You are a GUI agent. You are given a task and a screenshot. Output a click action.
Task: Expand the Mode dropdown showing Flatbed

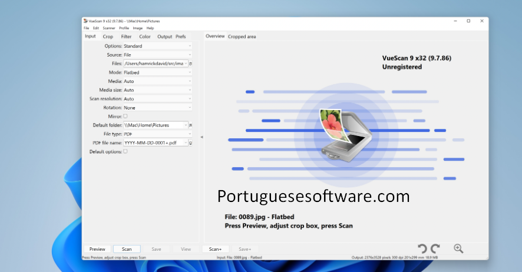tap(157, 72)
